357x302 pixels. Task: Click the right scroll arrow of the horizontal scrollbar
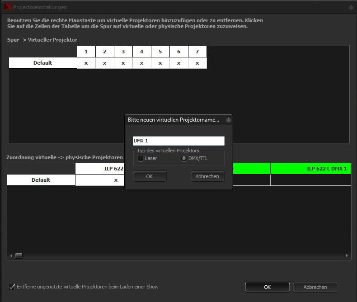(347, 255)
